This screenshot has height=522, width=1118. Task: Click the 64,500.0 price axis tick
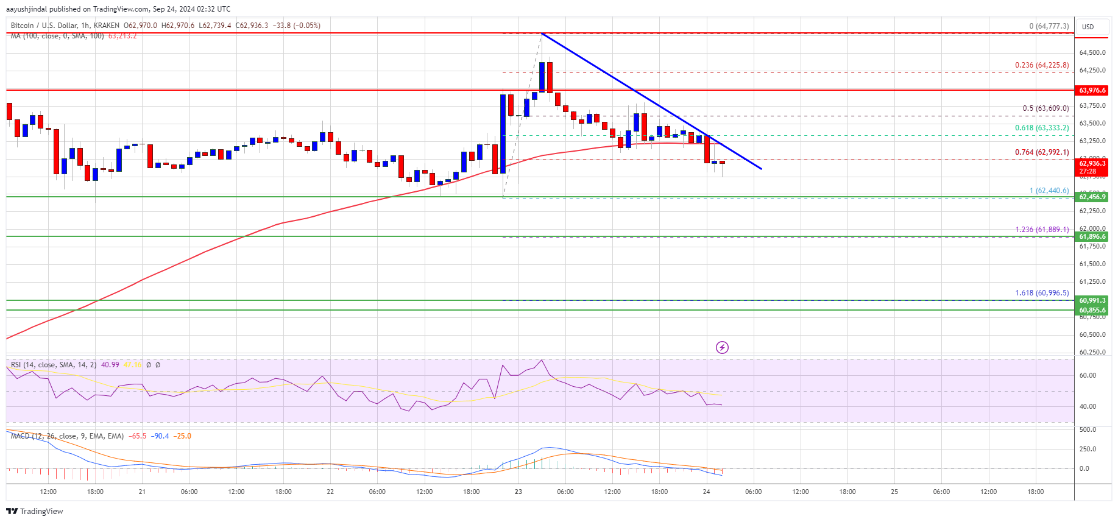click(1092, 53)
